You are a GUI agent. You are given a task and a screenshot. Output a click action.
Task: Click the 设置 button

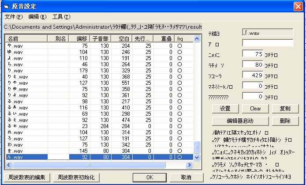point(225,109)
